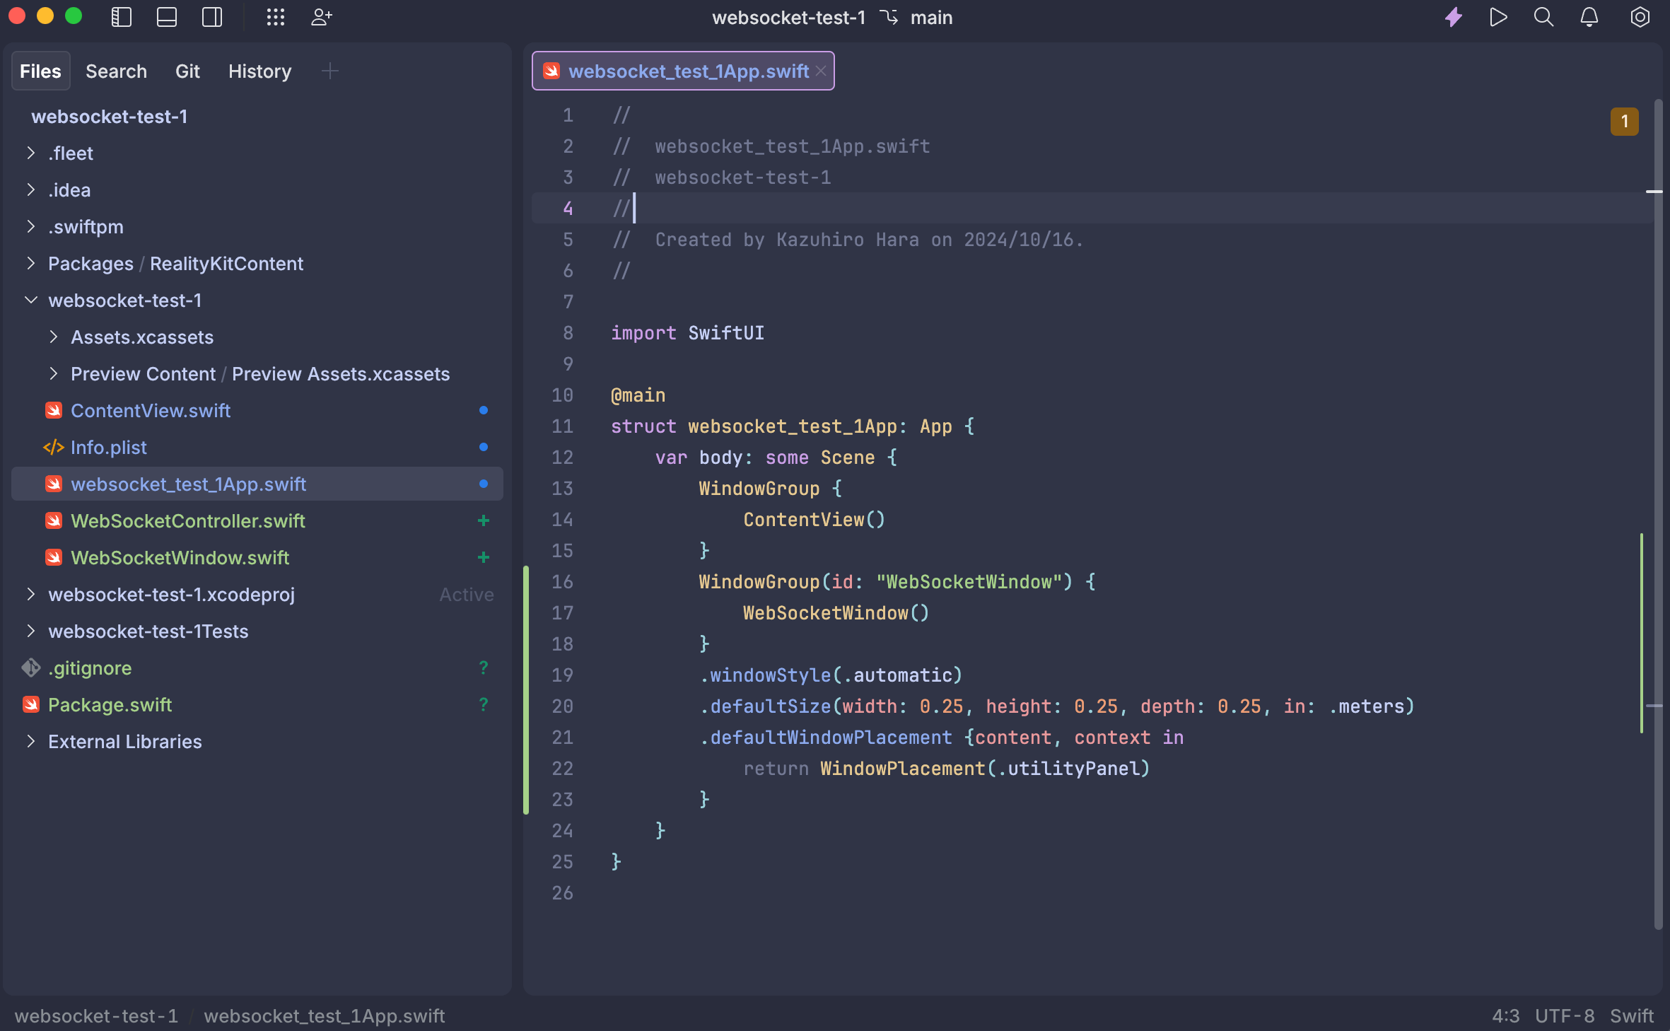Place cursor on the import SwiftUI line
The width and height of the screenshot is (1670, 1031).
pos(687,333)
